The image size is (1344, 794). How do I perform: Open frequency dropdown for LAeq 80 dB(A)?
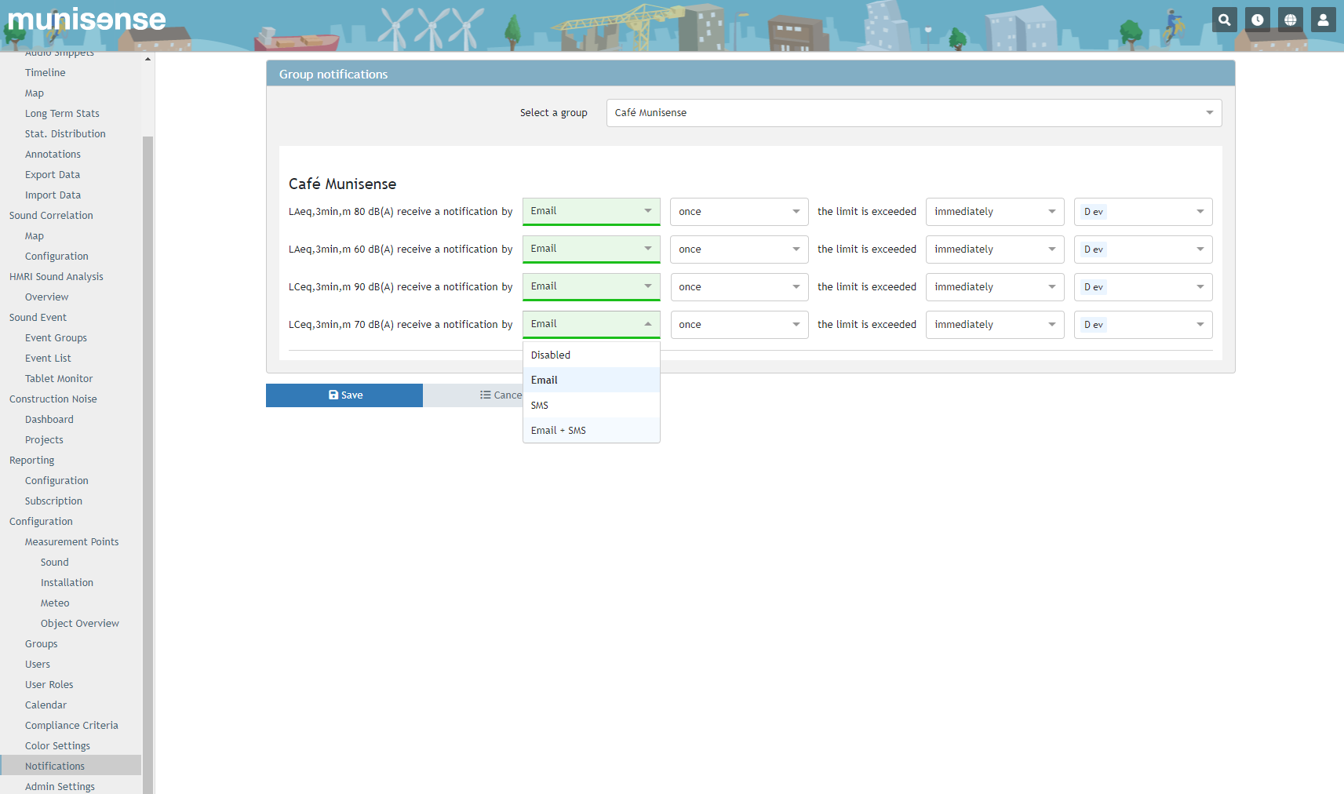(x=738, y=212)
